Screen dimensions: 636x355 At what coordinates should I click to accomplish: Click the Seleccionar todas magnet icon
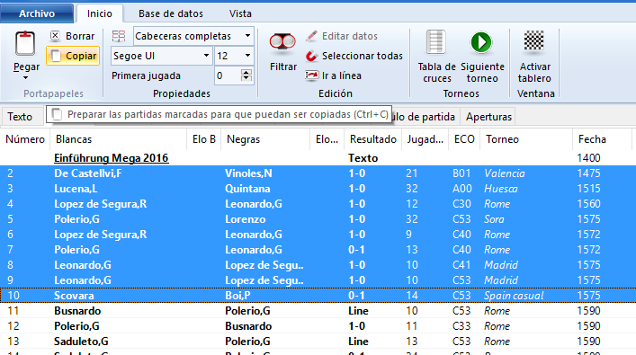pyautogui.click(x=311, y=56)
